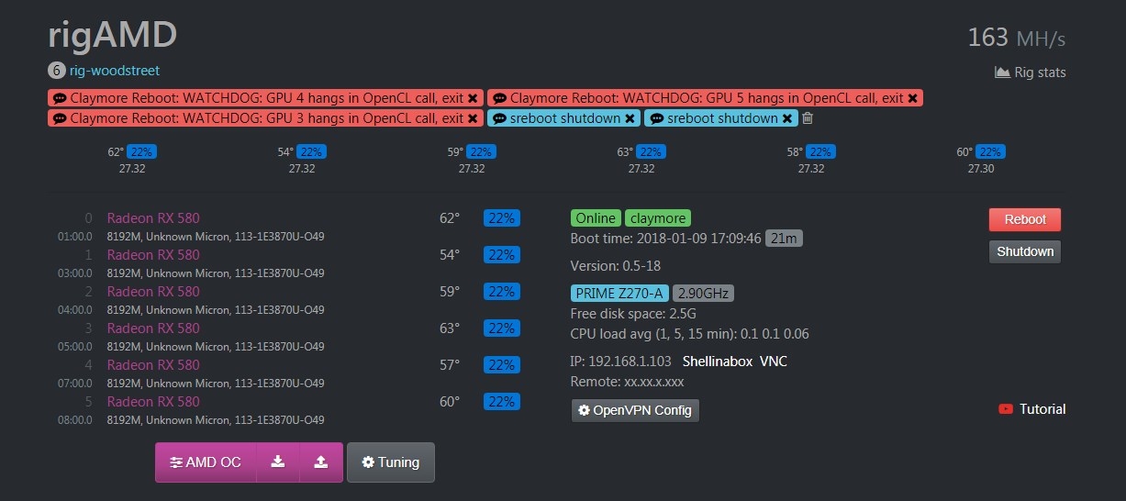The height and width of the screenshot is (501, 1126).
Task: Click the green Online status badge
Action: tap(596, 218)
